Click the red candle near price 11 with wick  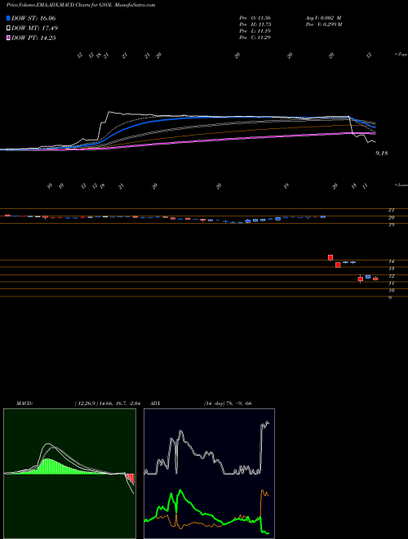(x=360, y=278)
